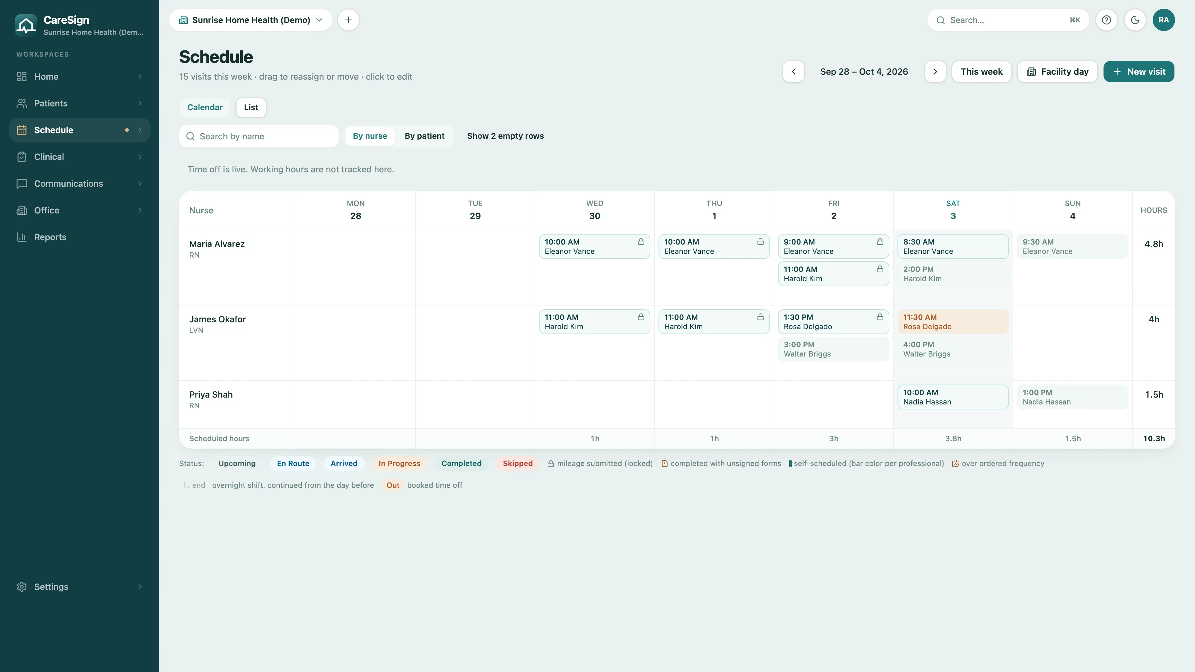Open Maria's 2:00 PM Harold Kim visit
The height and width of the screenshot is (672, 1195).
point(953,274)
